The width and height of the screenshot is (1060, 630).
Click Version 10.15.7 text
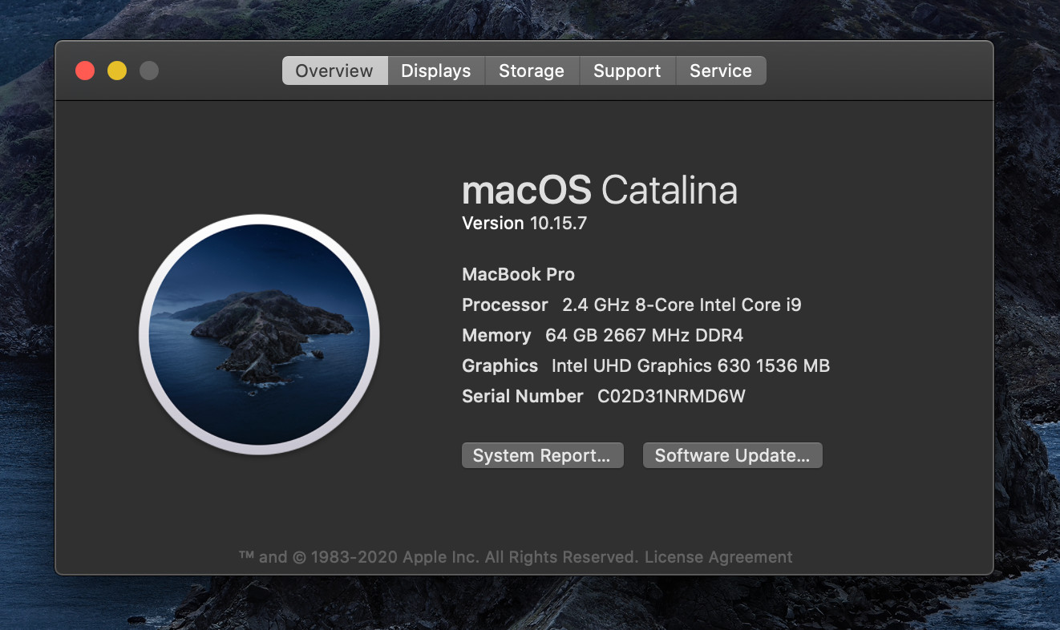pyautogui.click(x=524, y=223)
